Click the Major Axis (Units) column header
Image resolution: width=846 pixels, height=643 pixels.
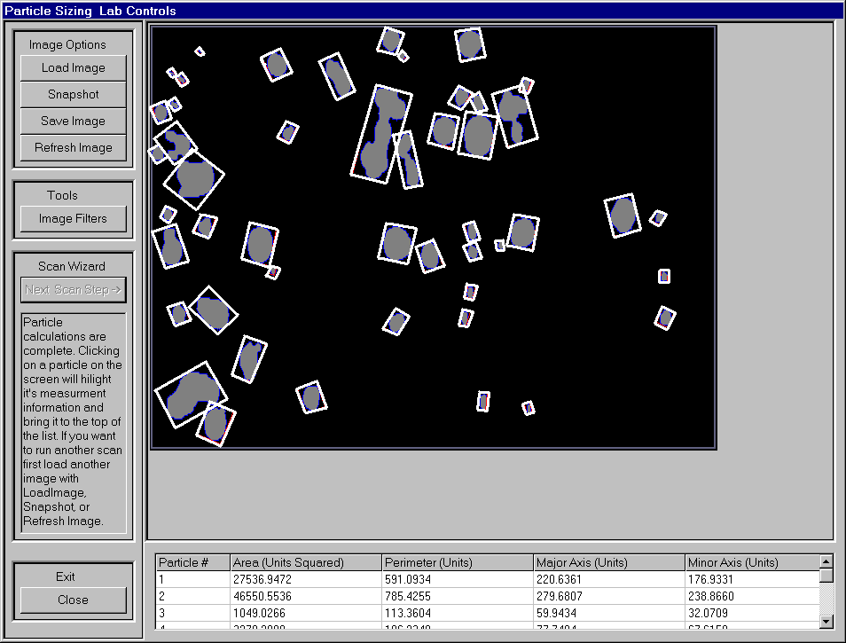point(608,562)
